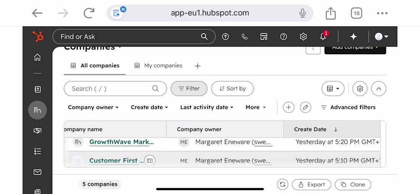The image size is (420, 194).
Task: Click the upgrade arrow icon in top bar
Action: [226, 37]
